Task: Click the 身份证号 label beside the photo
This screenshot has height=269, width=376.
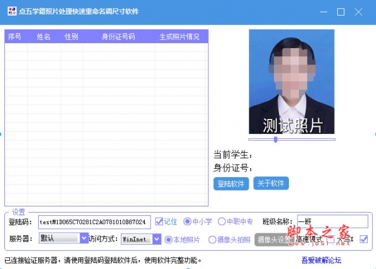Action: [x=232, y=168]
